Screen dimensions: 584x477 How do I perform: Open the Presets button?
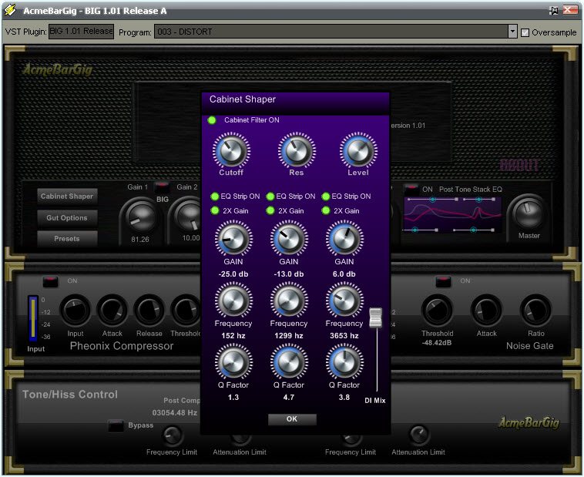pyautogui.click(x=67, y=239)
